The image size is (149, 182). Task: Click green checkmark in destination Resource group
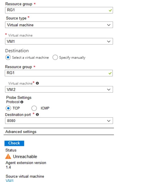(110, 73)
